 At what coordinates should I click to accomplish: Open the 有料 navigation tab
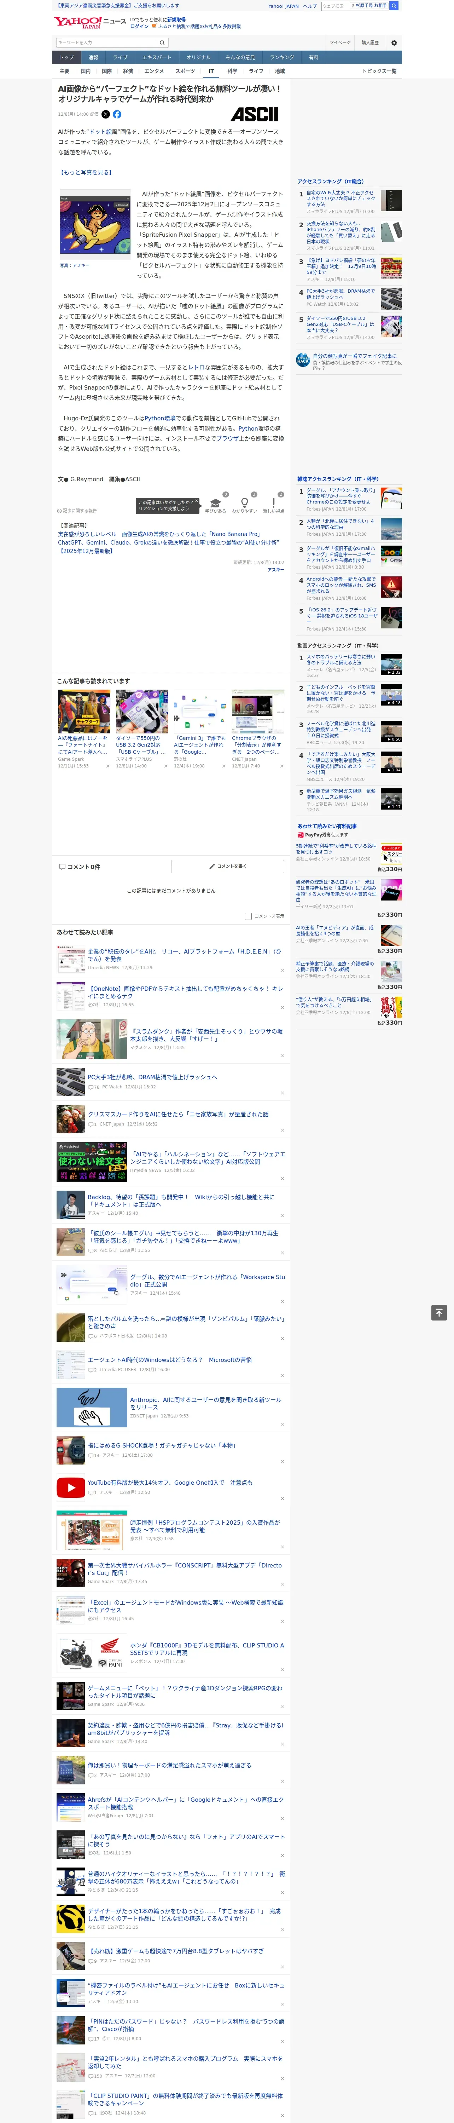click(313, 58)
